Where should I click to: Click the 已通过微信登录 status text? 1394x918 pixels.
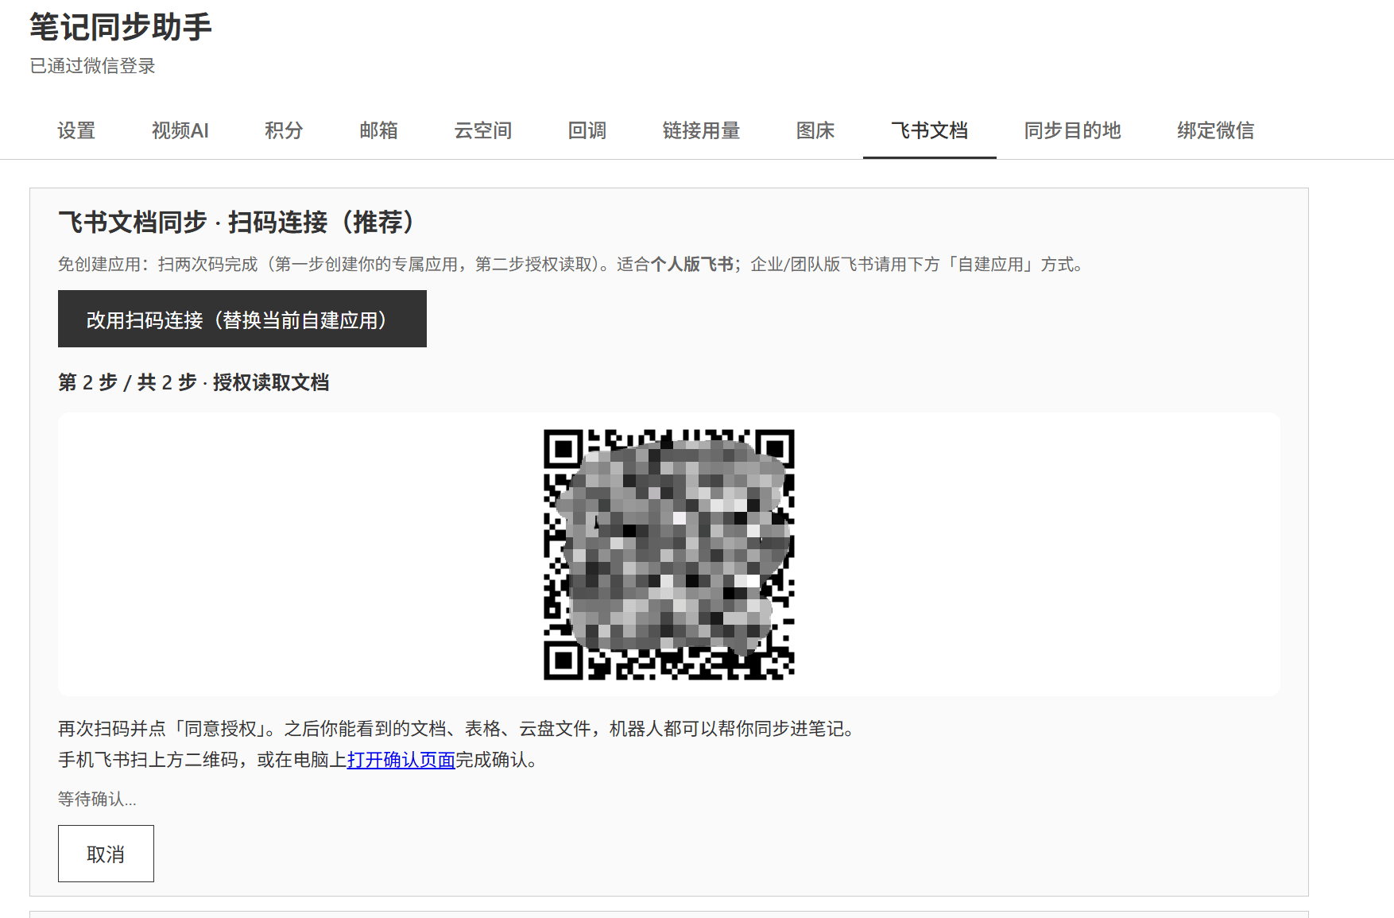tap(92, 66)
